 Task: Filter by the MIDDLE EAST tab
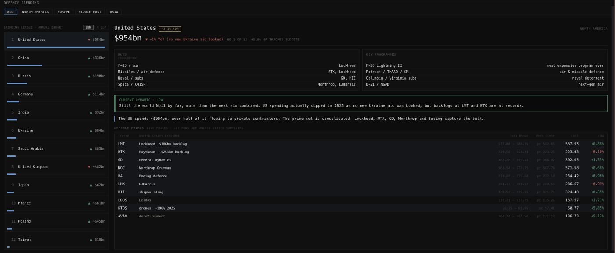[90, 12]
